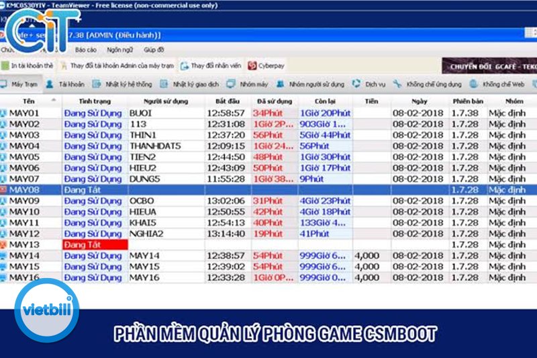The image size is (537, 358).
Task: Sort by the Người sử dụng column header
Action: pos(166,101)
